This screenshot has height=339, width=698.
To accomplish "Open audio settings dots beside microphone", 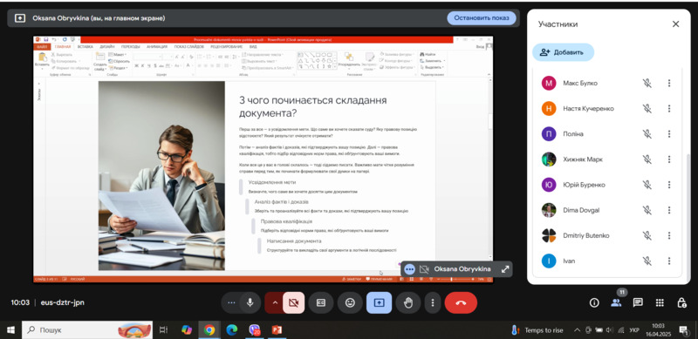I will 231,303.
